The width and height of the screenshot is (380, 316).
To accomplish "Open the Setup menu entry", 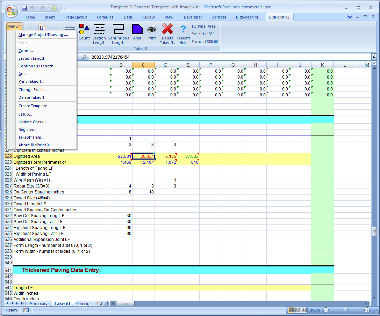I will pyautogui.click(x=24, y=114).
